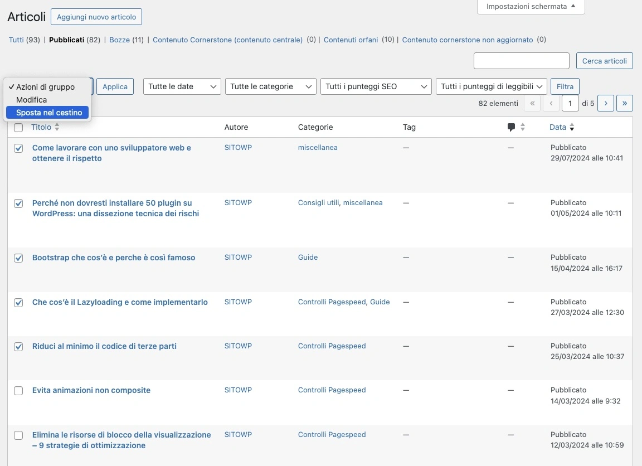
Task: Sort posts using the Titolo sort arrows
Action: click(x=56, y=127)
